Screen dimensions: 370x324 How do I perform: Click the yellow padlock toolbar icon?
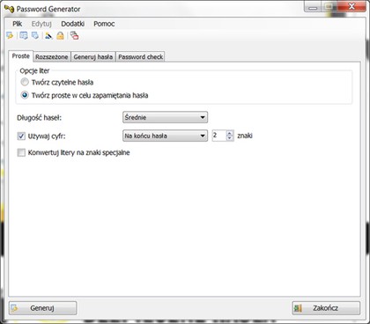(x=60, y=35)
